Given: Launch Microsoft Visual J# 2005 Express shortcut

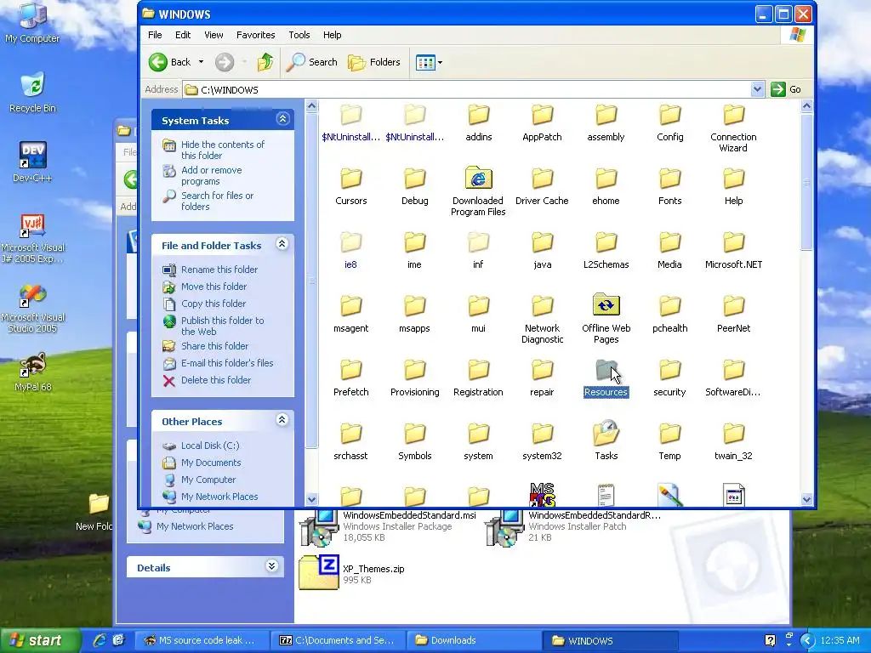Looking at the screenshot, I should click(32, 238).
